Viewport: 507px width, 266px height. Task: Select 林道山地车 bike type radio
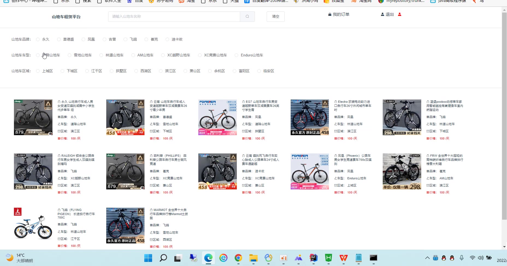point(101,55)
